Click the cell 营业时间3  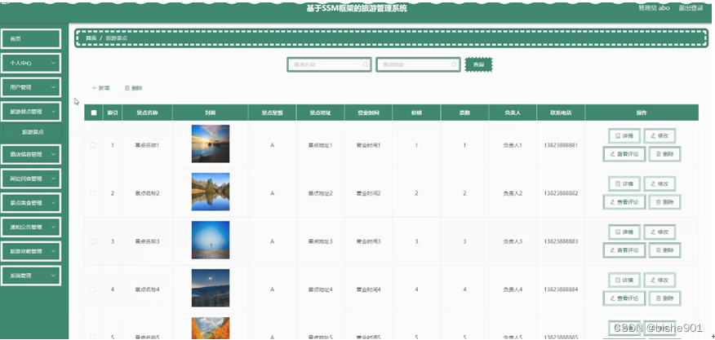point(368,241)
